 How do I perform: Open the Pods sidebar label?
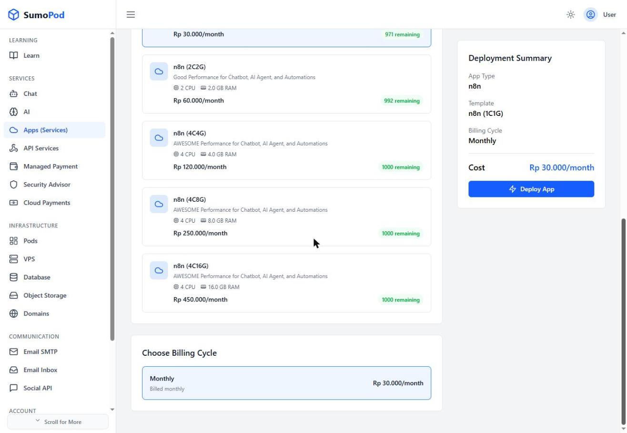(30, 241)
